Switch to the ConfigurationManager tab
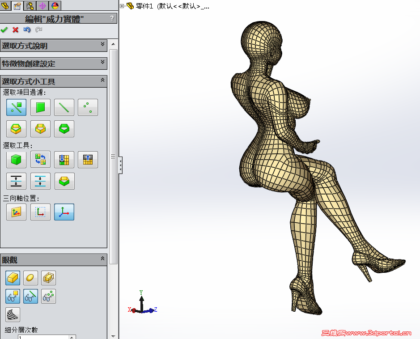This screenshot has width=420, height=339. (x=30, y=6)
